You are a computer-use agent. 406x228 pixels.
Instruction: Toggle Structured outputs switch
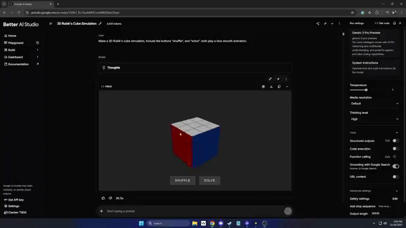click(395, 141)
